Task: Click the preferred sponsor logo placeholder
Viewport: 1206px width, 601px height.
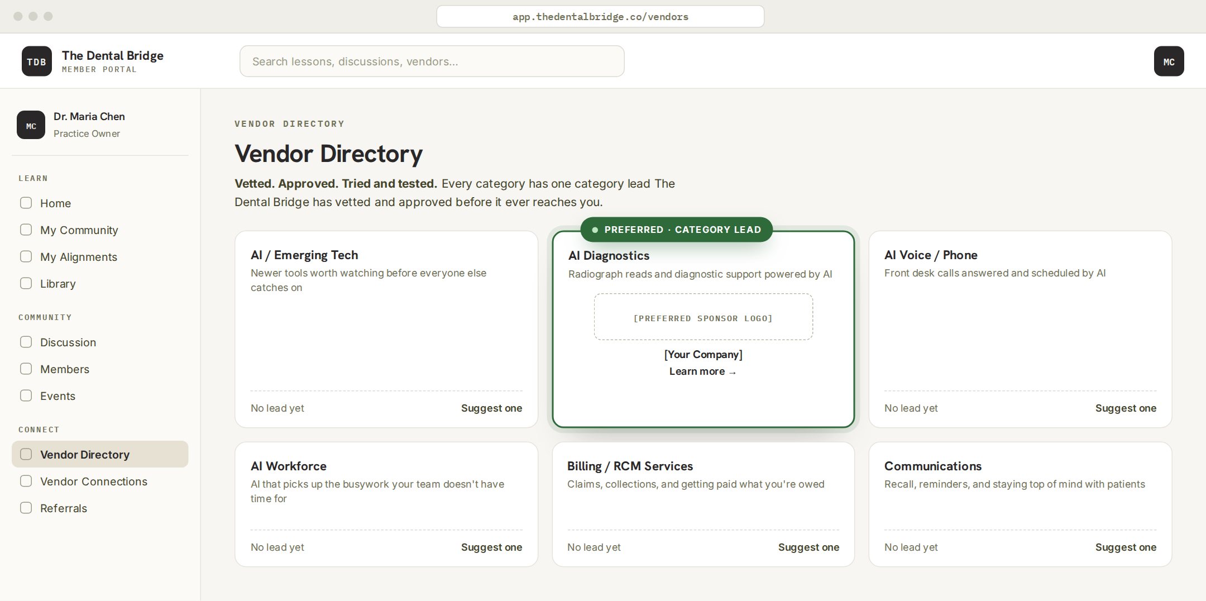Action: 703,317
